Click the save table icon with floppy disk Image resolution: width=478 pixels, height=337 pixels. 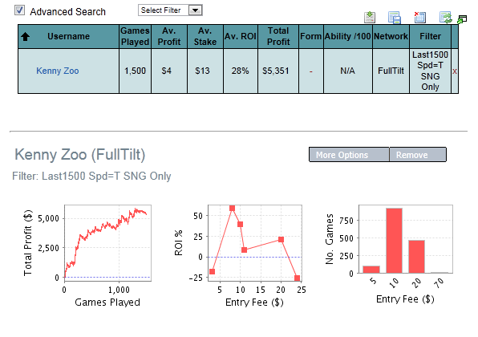click(394, 18)
